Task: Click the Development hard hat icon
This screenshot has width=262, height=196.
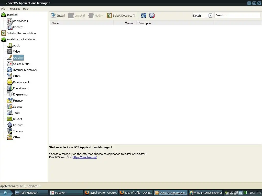Action: click(x=10, y=82)
